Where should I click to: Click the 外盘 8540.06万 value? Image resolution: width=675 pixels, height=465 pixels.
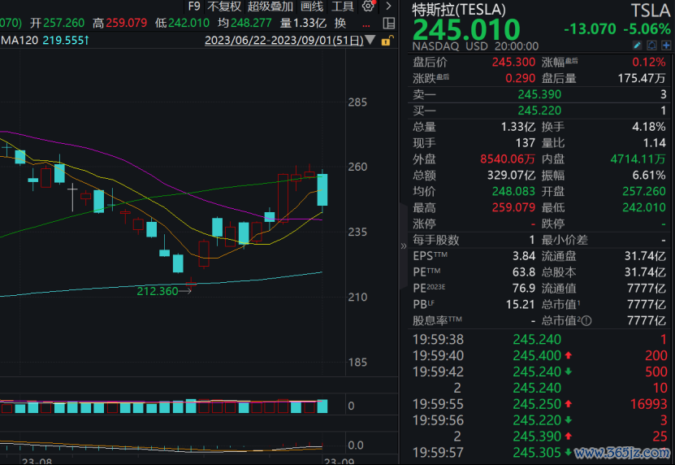coord(508,159)
